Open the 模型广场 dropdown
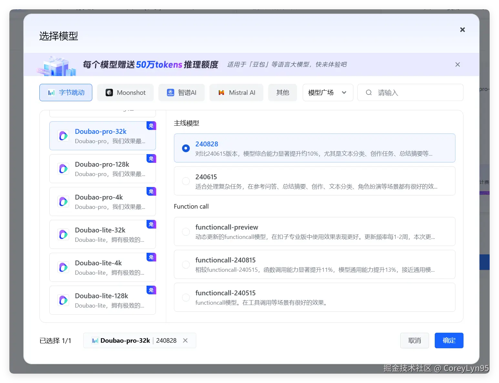The image size is (499, 383). pos(328,93)
